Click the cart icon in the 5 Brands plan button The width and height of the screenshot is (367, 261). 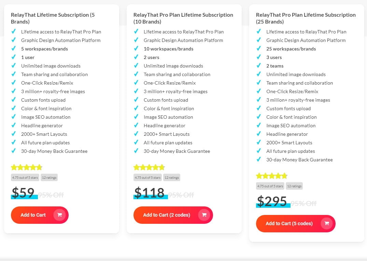pos(59,215)
